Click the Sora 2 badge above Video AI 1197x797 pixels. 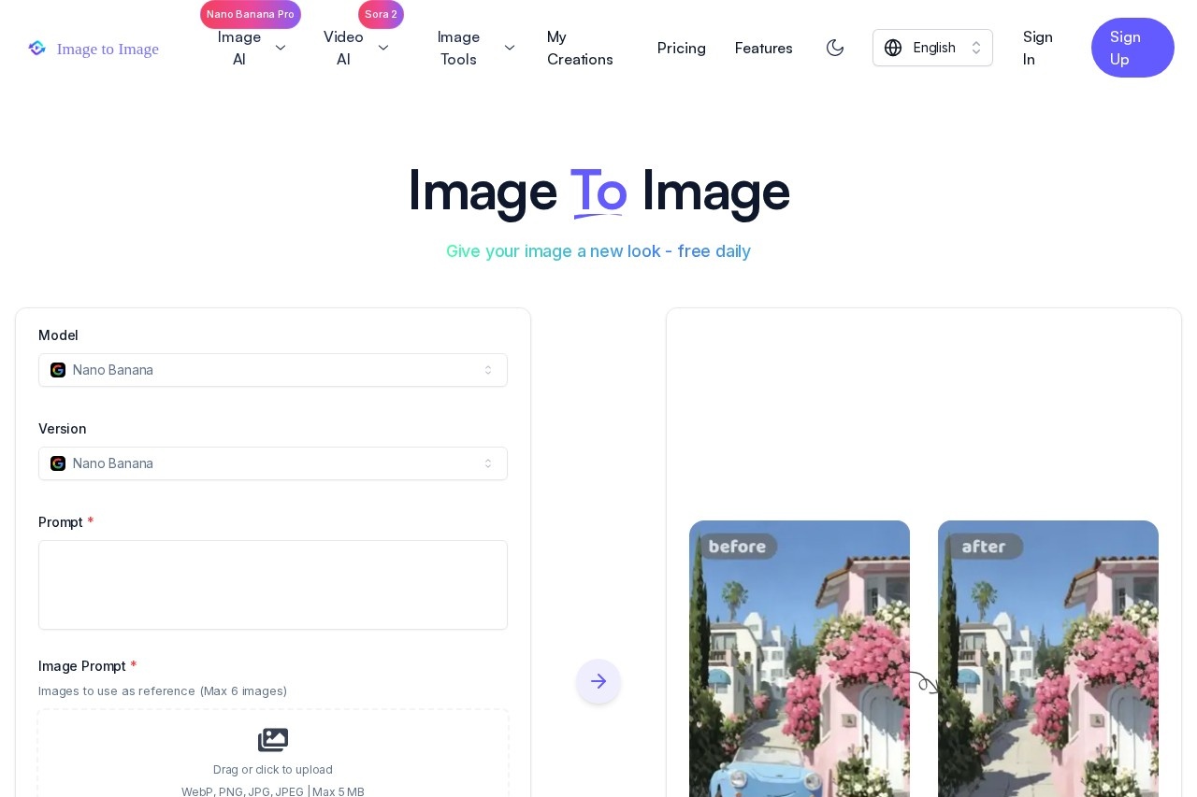click(x=381, y=14)
